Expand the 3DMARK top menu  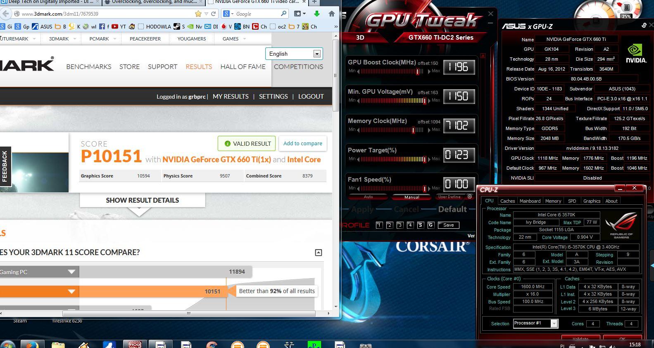point(75,39)
